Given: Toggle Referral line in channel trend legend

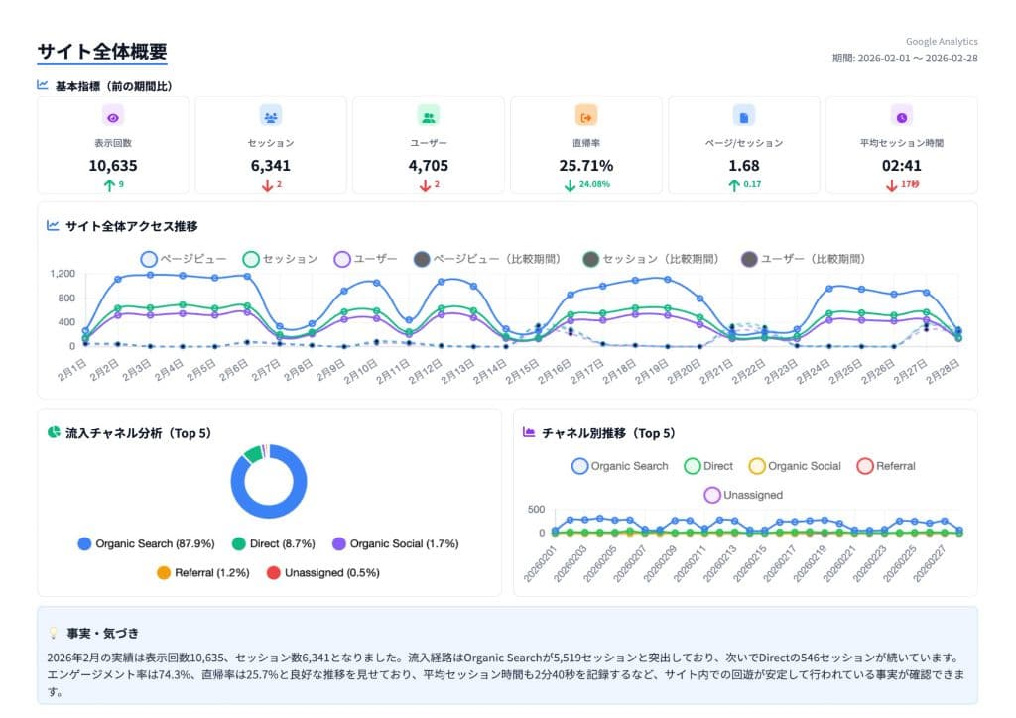Looking at the screenshot, I should point(885,466).
